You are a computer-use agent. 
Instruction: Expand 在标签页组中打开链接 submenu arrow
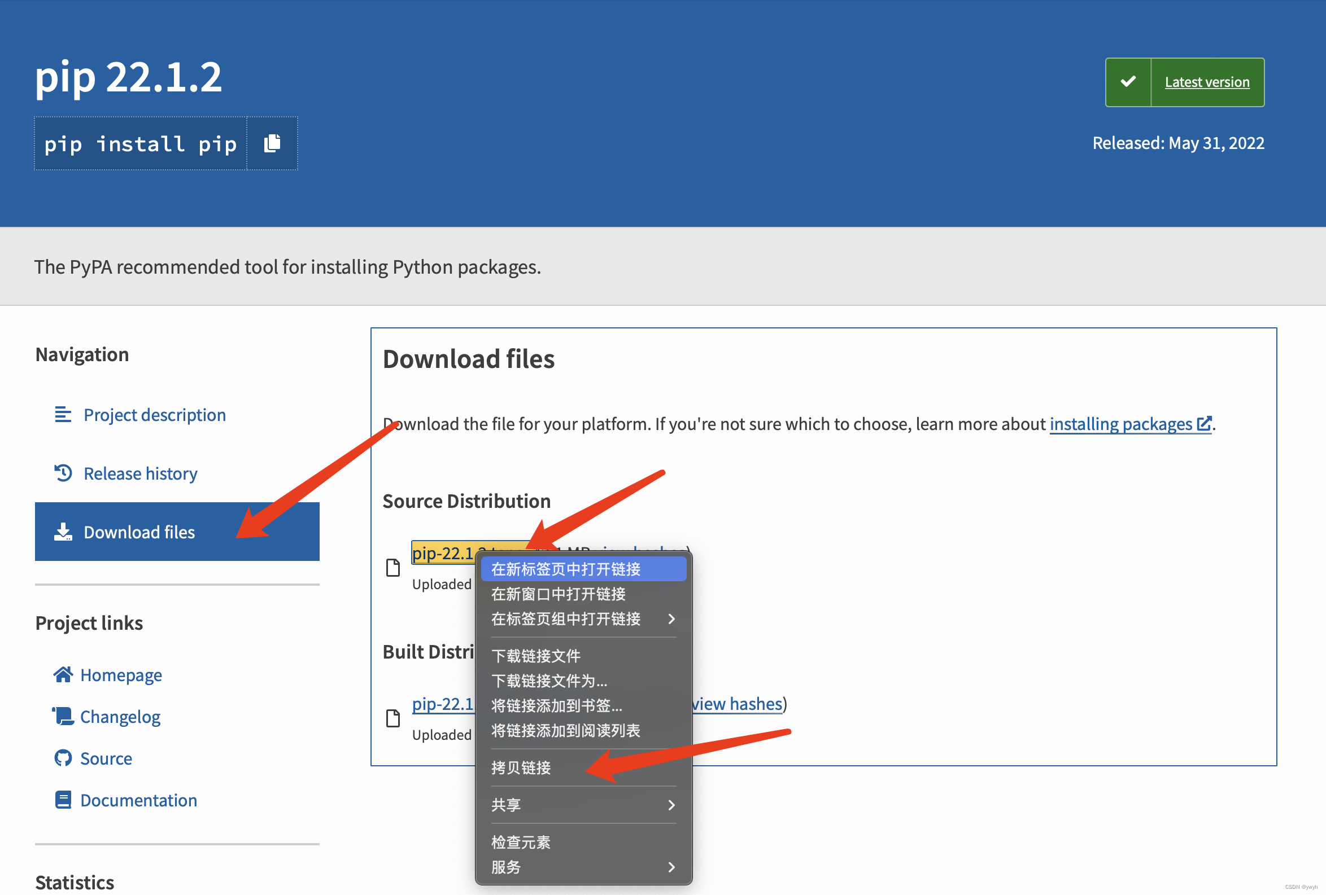click(x=671, y=618)
